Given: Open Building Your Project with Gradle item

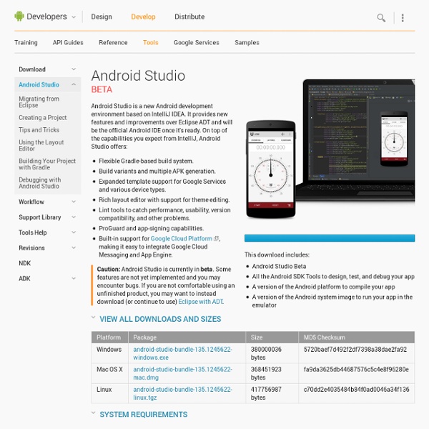Looking at the screenshot, I should 47,164.
